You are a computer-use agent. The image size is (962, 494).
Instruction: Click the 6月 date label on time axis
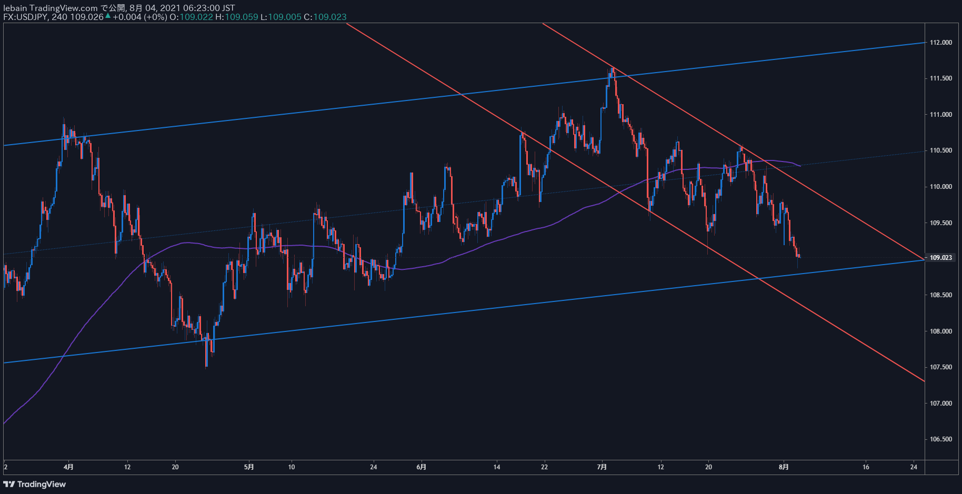point(421,467)
